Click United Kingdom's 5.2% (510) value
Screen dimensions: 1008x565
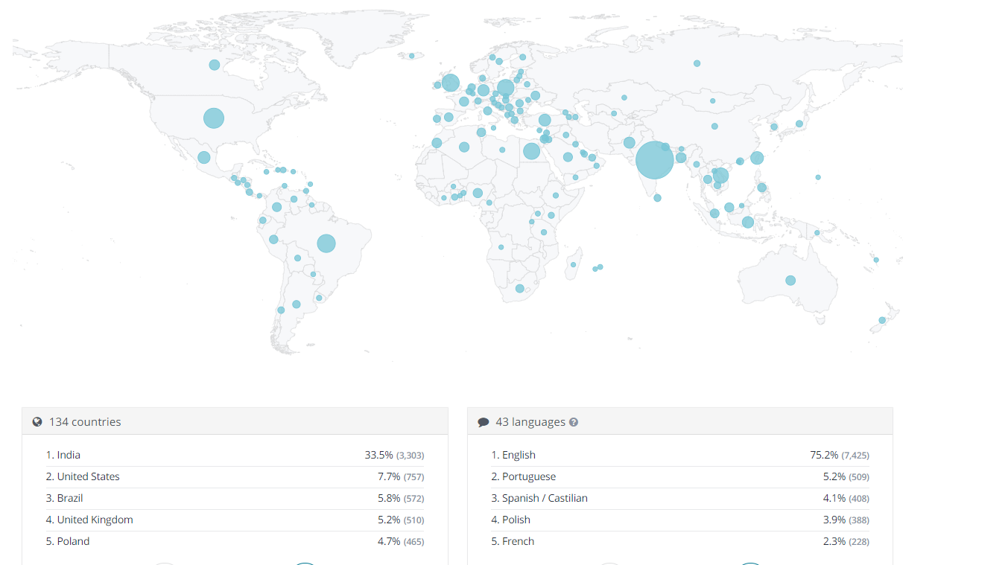pyautogui.click(x=401, y=520)
